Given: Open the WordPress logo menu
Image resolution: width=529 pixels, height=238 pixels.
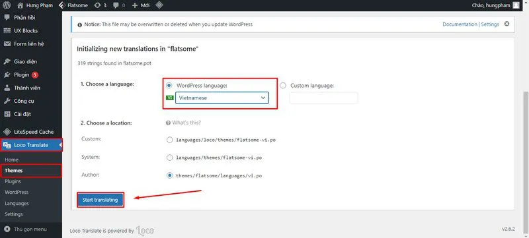Looking at the screenshot, I should [7, 5].
